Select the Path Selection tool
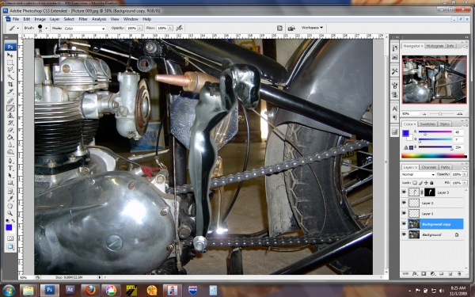The width and height of the screenshot is (475, 297). coord(10,176)
